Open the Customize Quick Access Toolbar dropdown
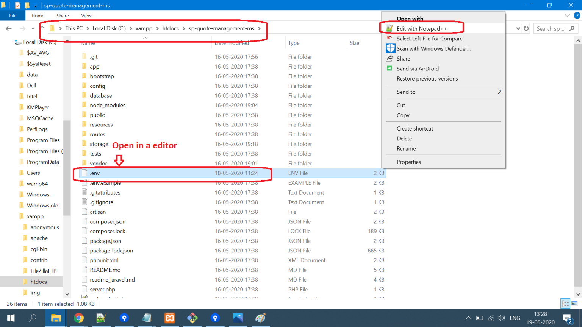582x327 pixels. 36,6
